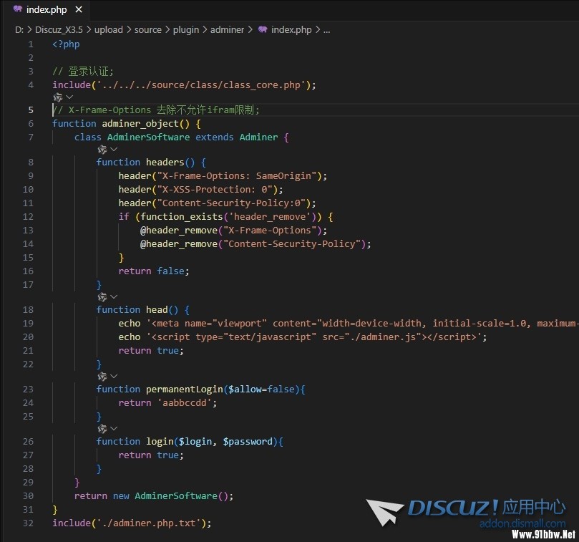Open the adminer breadcrumb folder
This screenshot has width=579, height=542.
[x=227, y=30]
